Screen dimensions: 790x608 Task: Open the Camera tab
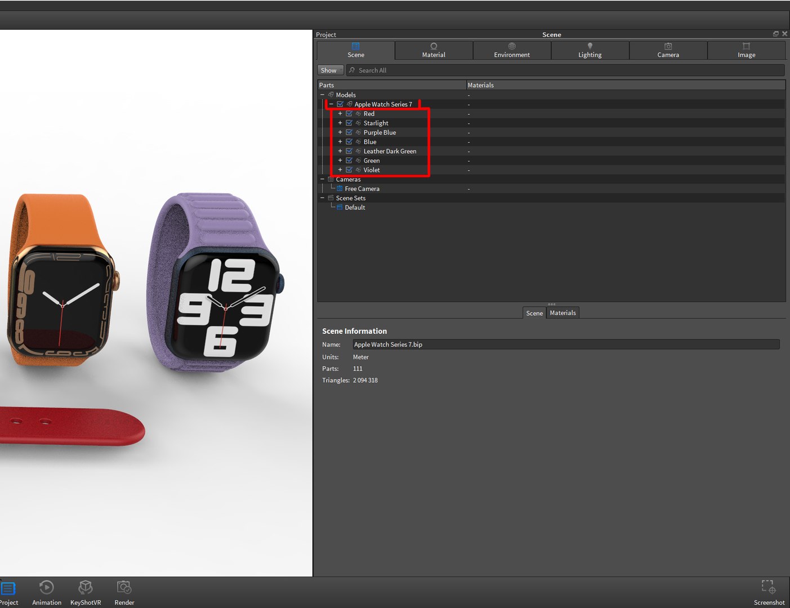[668, 50]
